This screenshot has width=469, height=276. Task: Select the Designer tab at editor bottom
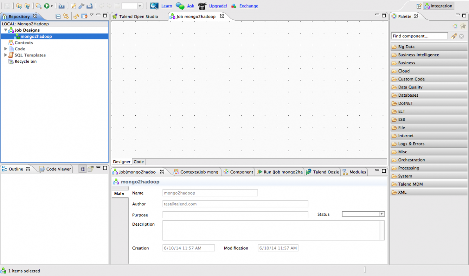coord(122,161)
